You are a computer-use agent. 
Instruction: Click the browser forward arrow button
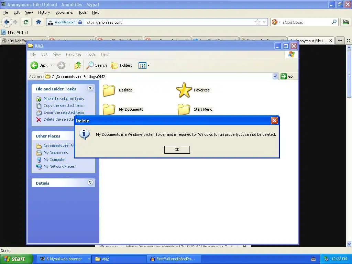(x=15, y=22)
